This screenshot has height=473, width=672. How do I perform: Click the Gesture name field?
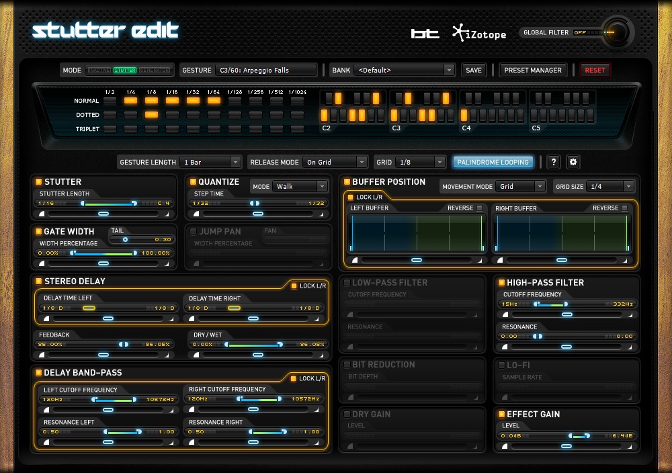pyautogui.click(x=265, y=70)
